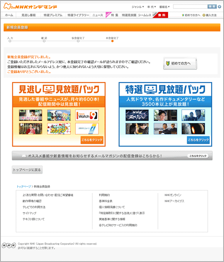Screen dimensions: 224x262
Task: Click the 検索 search button
Action: click(x=212, y=7)
